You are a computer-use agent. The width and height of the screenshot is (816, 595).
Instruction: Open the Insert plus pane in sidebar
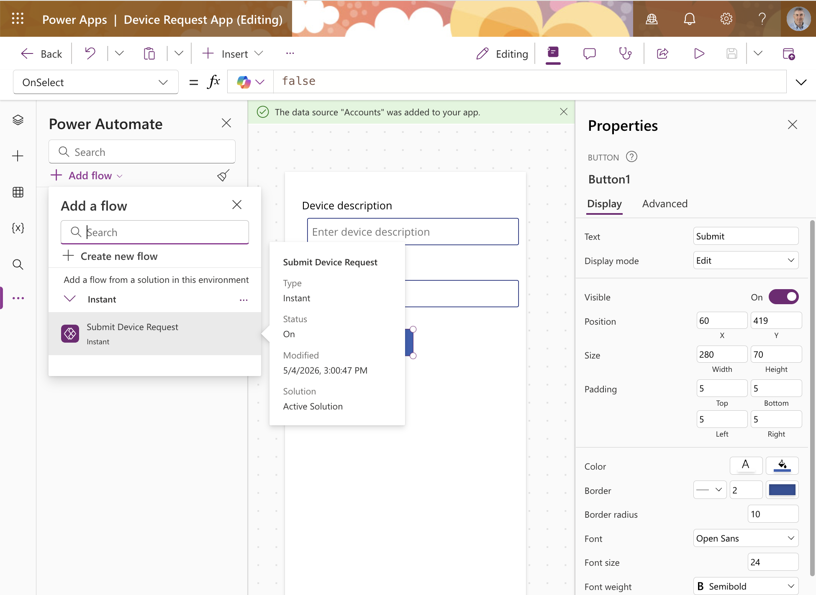(18, 156)
